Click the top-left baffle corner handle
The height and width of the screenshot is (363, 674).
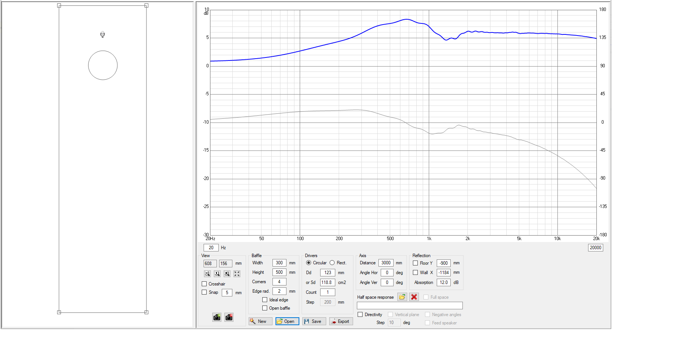(59, 6)
